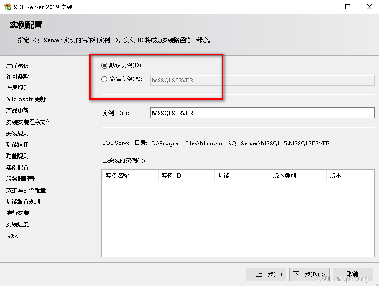Select 安装进度 step in sidebar
Viewport: 379px width, 286px height.
(x=18, y=224)
